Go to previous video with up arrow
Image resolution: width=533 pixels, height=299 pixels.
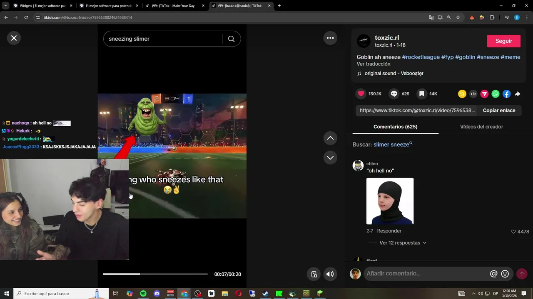330,138
